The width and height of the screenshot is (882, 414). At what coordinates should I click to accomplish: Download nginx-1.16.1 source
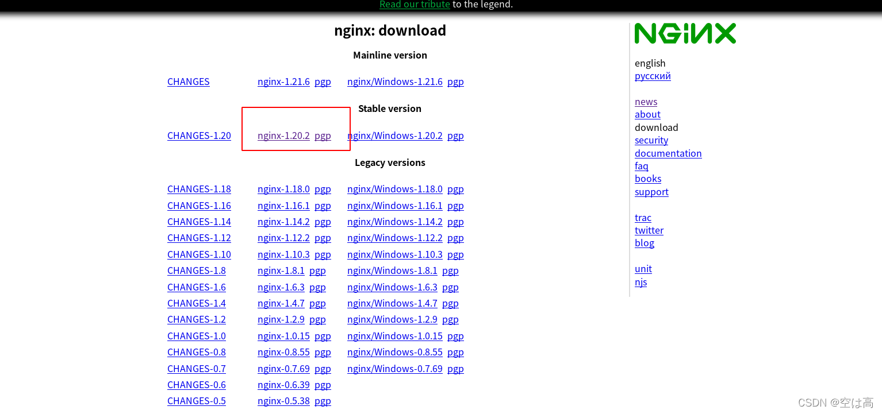coord(283,206)
